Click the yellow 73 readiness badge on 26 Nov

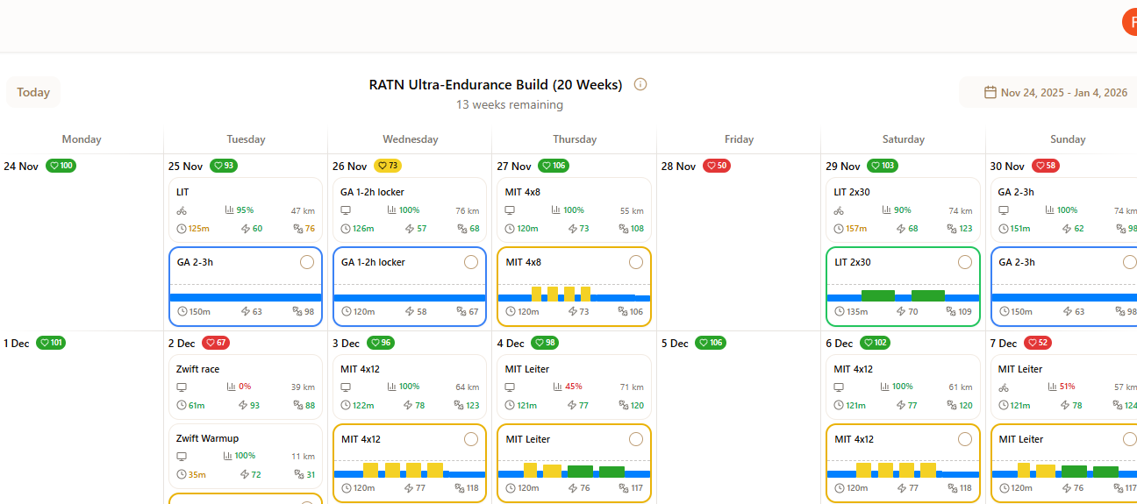coord(388,166)
